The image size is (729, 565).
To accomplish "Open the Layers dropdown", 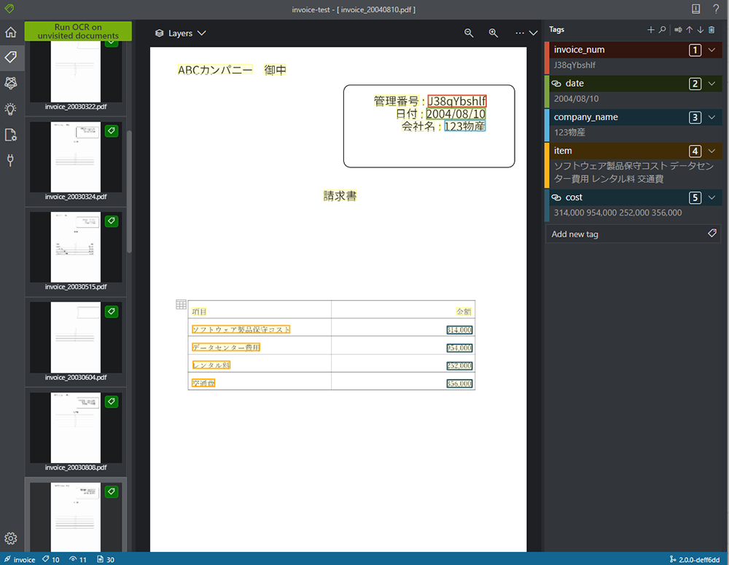I will coord(180,33).
